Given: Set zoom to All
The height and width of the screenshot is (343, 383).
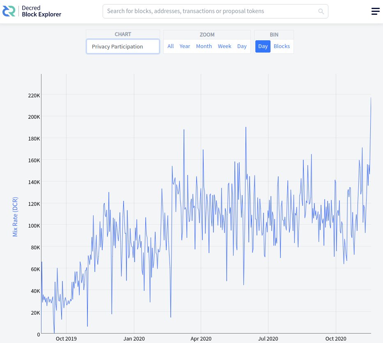Looking at the screenshot, I should 170,46.
